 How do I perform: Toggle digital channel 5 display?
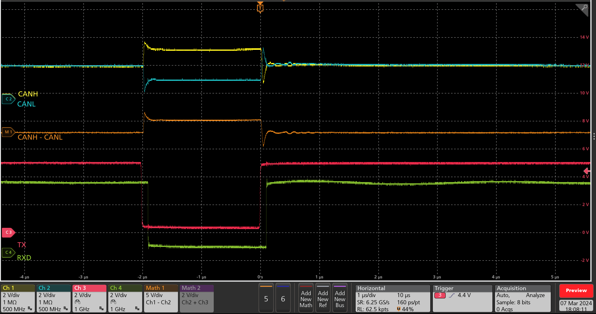click(x=266, y=298)
